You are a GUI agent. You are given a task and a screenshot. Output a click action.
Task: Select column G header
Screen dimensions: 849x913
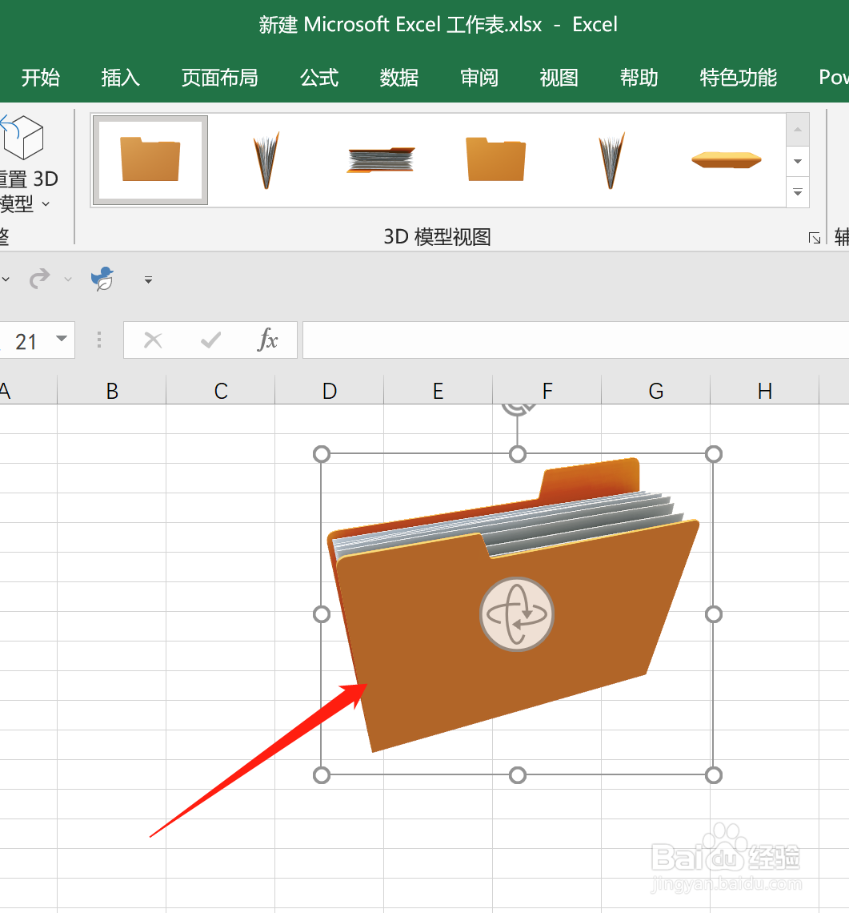[656, 390]
